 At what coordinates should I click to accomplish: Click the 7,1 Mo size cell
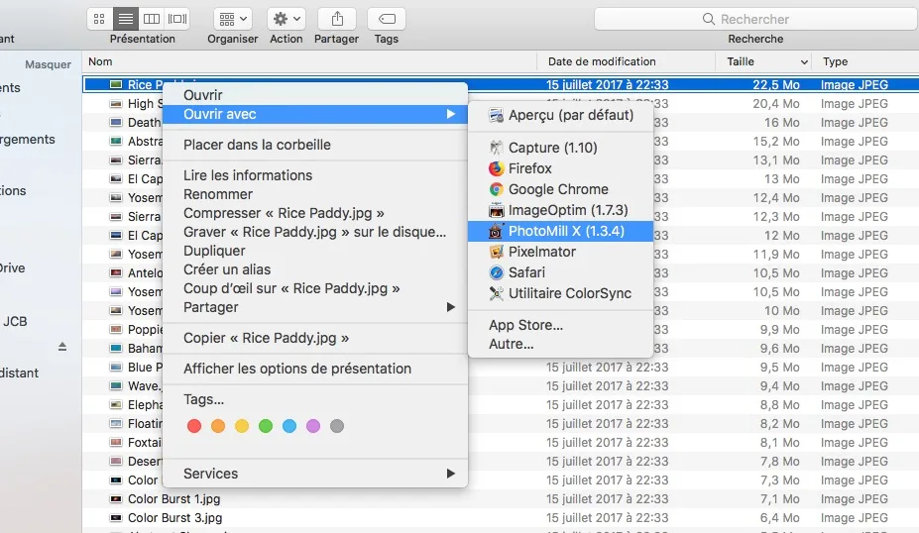click(x=780, y=499)
